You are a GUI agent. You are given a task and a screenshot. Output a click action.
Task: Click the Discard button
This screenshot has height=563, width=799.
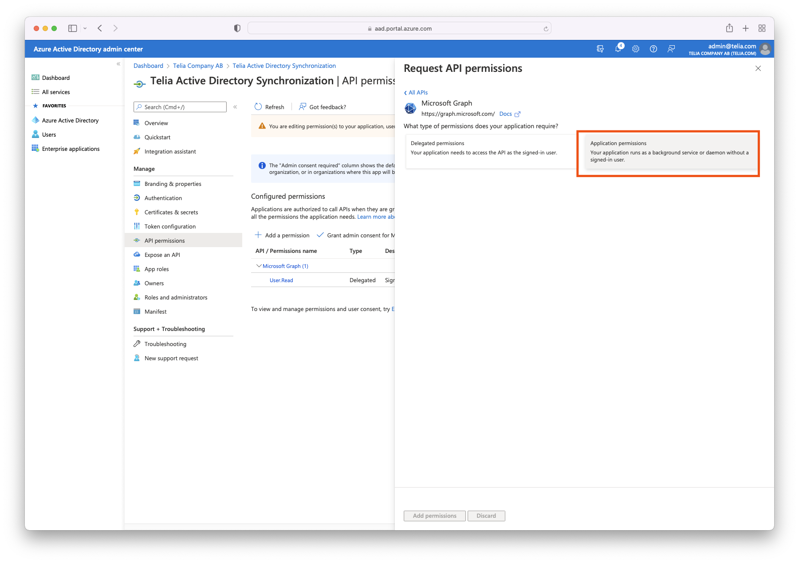486,516
